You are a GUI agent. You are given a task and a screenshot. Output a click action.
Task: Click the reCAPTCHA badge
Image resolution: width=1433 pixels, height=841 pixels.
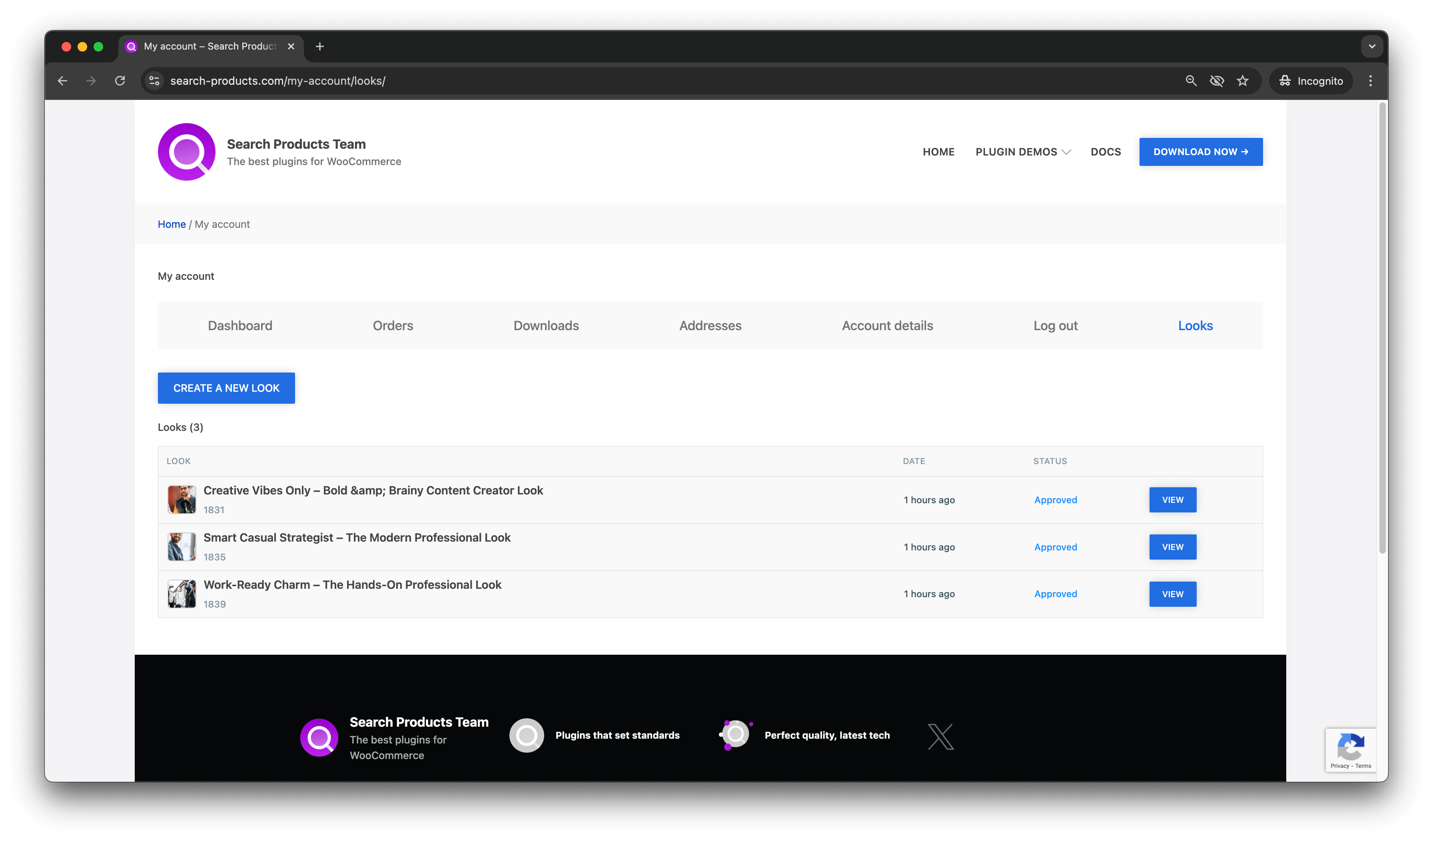coord(1351,749)
